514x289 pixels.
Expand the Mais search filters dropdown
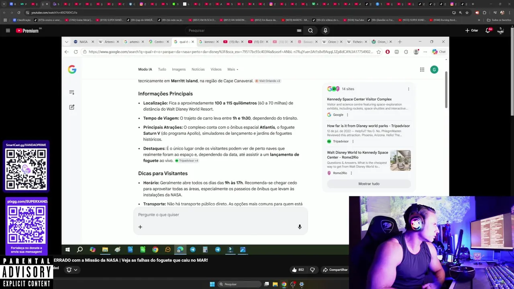point(233,69)
